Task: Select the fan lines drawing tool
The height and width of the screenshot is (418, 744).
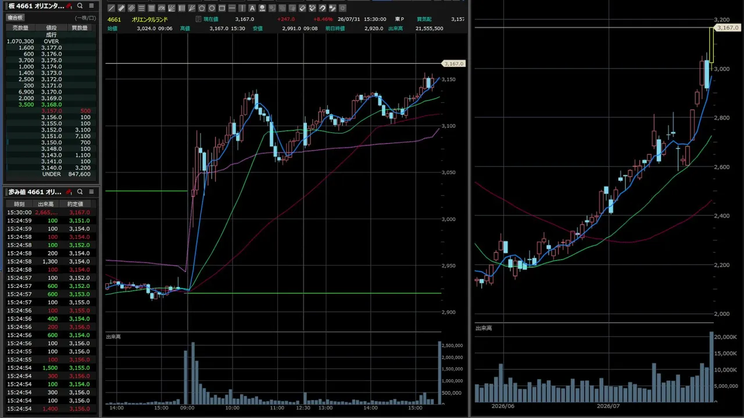Action: (171, 8)
